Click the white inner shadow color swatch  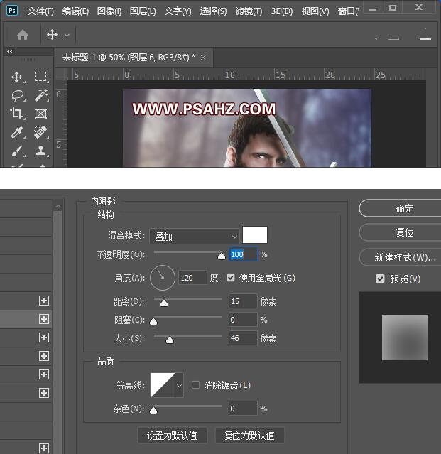(x=255, y=235)
